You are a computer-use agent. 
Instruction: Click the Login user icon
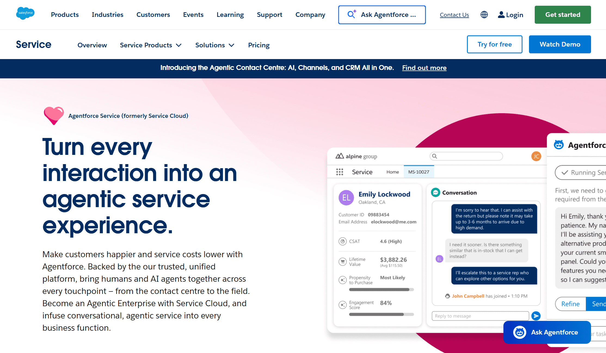[x=501, y=15]
